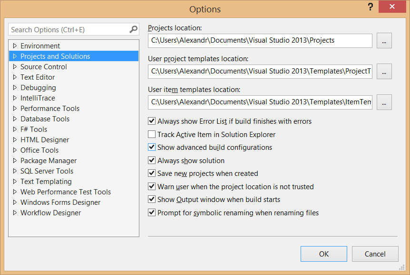Image resolution: width=410 pixels, height=275 pixels.
Task: Browse for User item templates location
Action: (384, 102)
